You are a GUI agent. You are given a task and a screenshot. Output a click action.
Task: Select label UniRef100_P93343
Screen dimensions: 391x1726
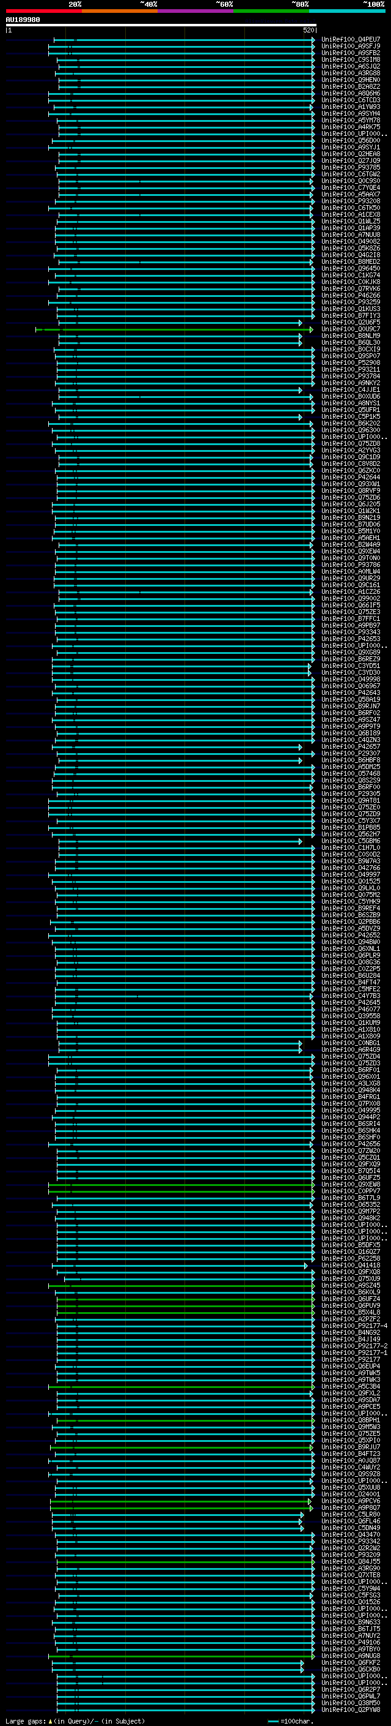(351, 632)
